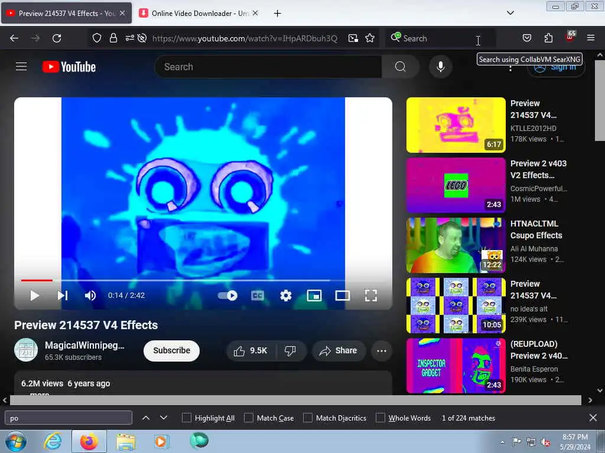Play the video
Screen dimensions: 605x453
tap(35, 296)
